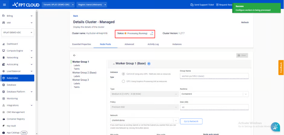Switch to the Activity Log tab
This screenshot has height=135, width=284.
[153, 44]
